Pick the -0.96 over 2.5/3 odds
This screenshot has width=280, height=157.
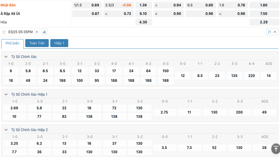126,5
